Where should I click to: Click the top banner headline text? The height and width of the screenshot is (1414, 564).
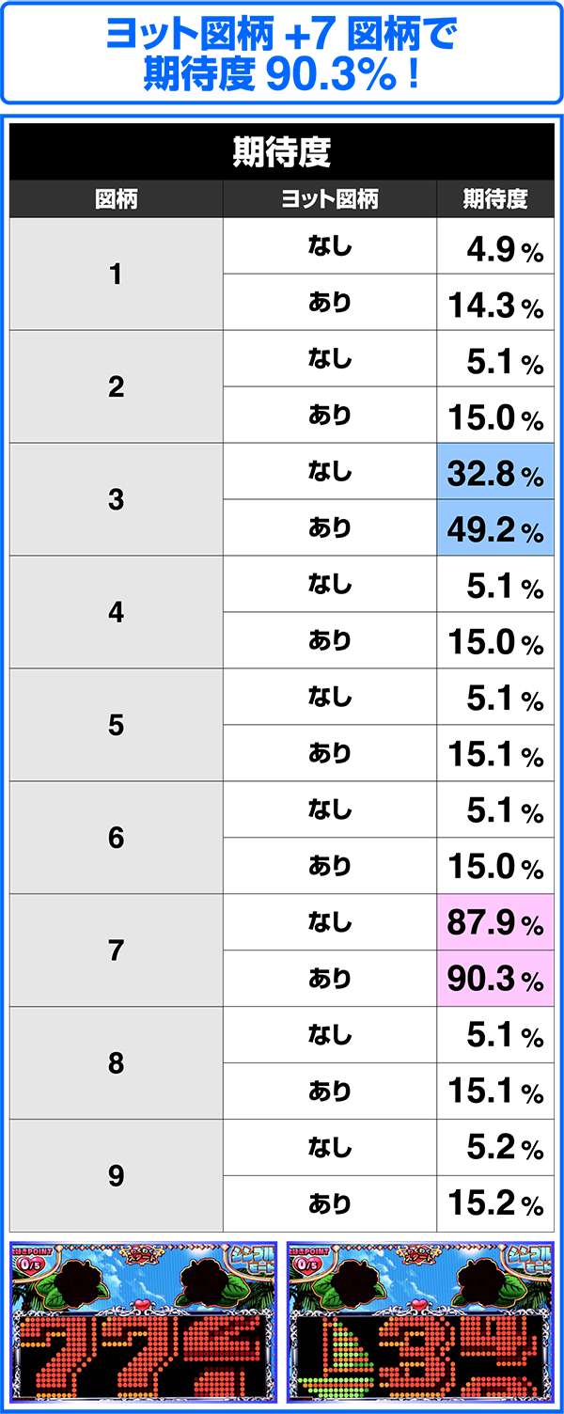(282, 54)
